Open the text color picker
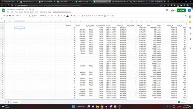 point(68,16)
